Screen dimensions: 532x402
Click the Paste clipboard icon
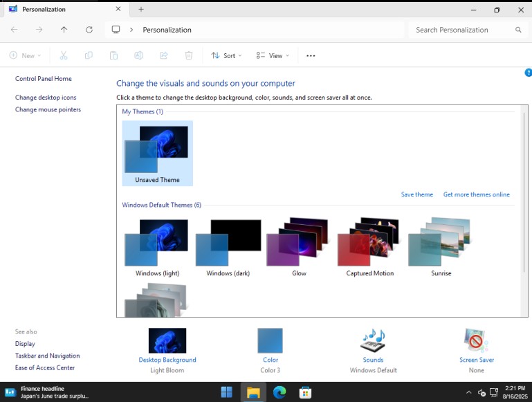(113, 55)
